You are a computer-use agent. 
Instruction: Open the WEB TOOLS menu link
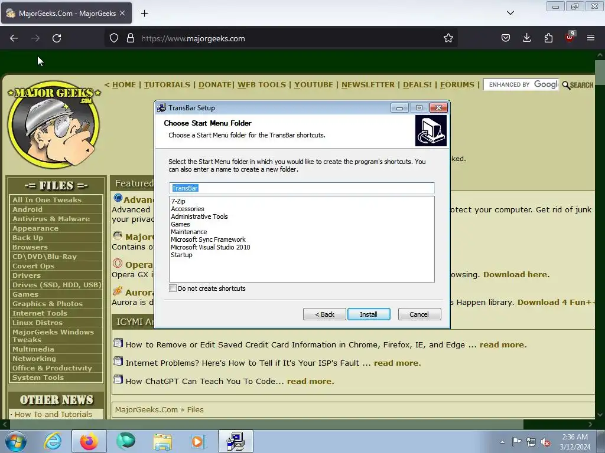click(262, 85)
